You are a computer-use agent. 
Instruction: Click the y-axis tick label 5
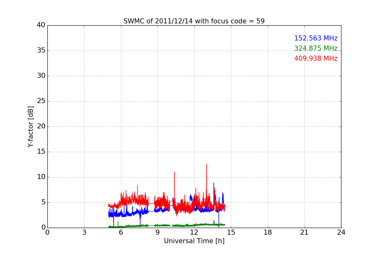pyautogui.click(x=43, y=202)
